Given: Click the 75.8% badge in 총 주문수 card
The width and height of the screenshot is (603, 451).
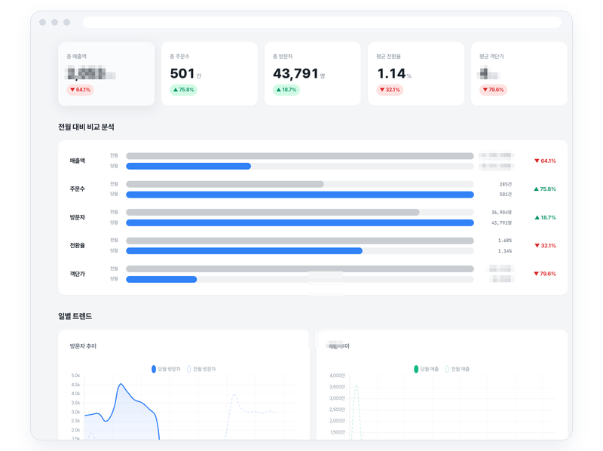Looking at the screenshot, I should [183, 90].
